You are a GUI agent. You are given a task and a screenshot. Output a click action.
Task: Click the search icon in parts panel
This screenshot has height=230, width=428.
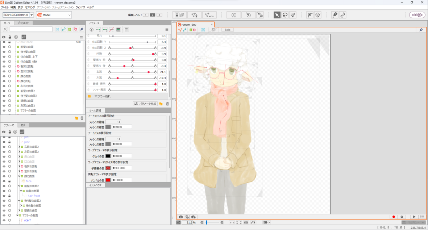[x=5, y=29]
